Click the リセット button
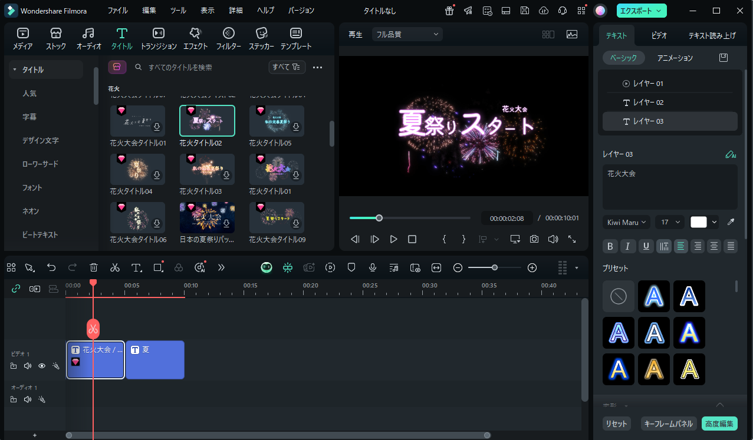The width and height of the screenshot is (753, 440). point(616,424)
